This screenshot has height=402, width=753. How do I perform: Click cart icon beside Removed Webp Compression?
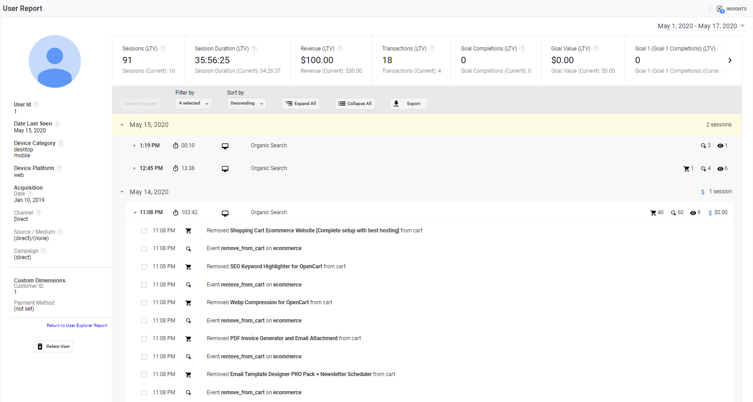coord(188,303)
